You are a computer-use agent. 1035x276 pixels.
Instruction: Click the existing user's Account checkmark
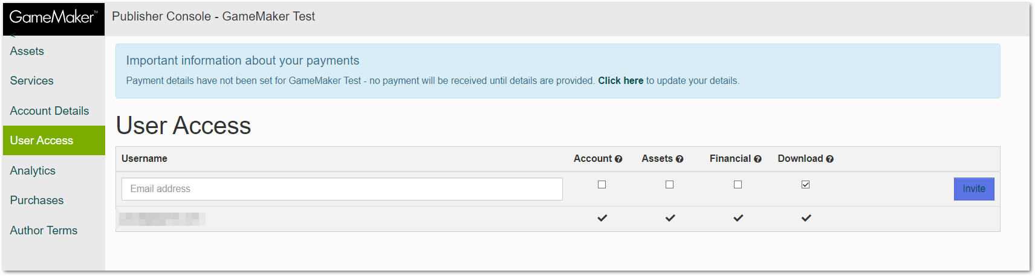(x=602, y=218)
